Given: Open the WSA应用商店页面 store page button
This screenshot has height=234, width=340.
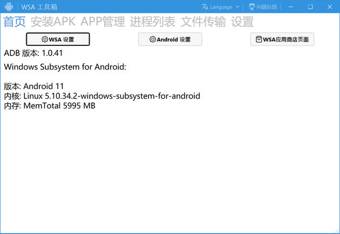Looking at the screenshot, I should (282, 39).
